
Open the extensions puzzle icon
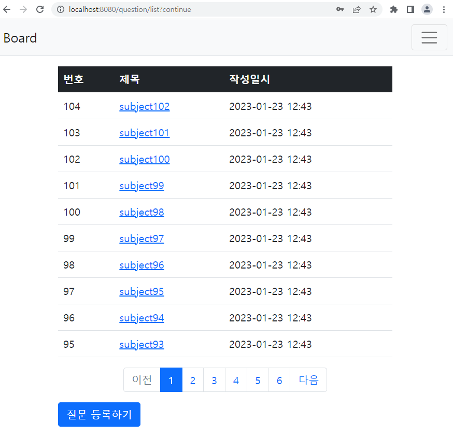(393, 9)
